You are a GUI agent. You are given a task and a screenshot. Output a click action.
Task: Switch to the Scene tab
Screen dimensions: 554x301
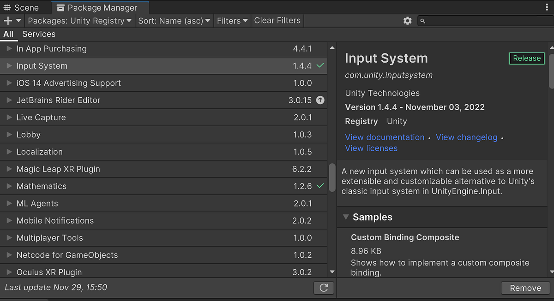[21, 8]
